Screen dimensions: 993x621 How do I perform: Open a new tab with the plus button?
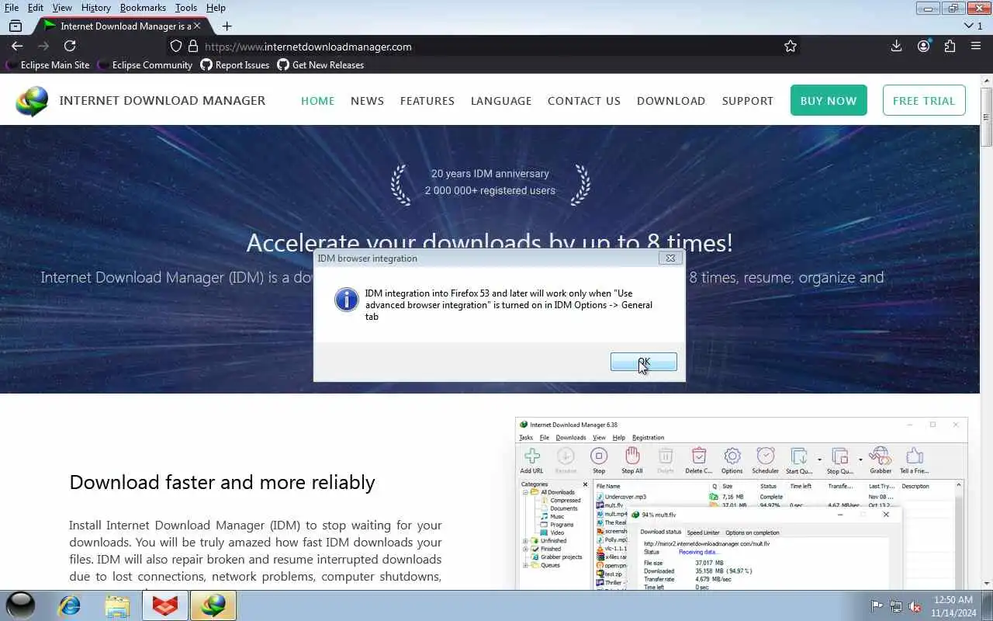[227, 26]
